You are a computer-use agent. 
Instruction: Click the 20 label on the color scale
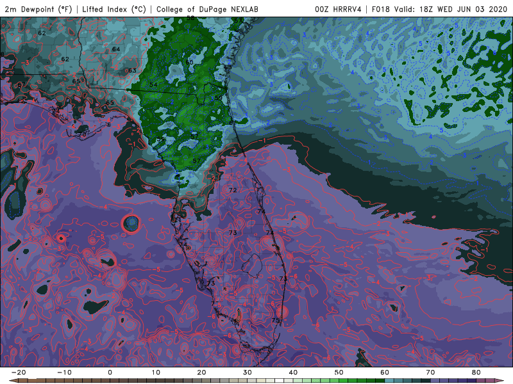click(201, 372)
